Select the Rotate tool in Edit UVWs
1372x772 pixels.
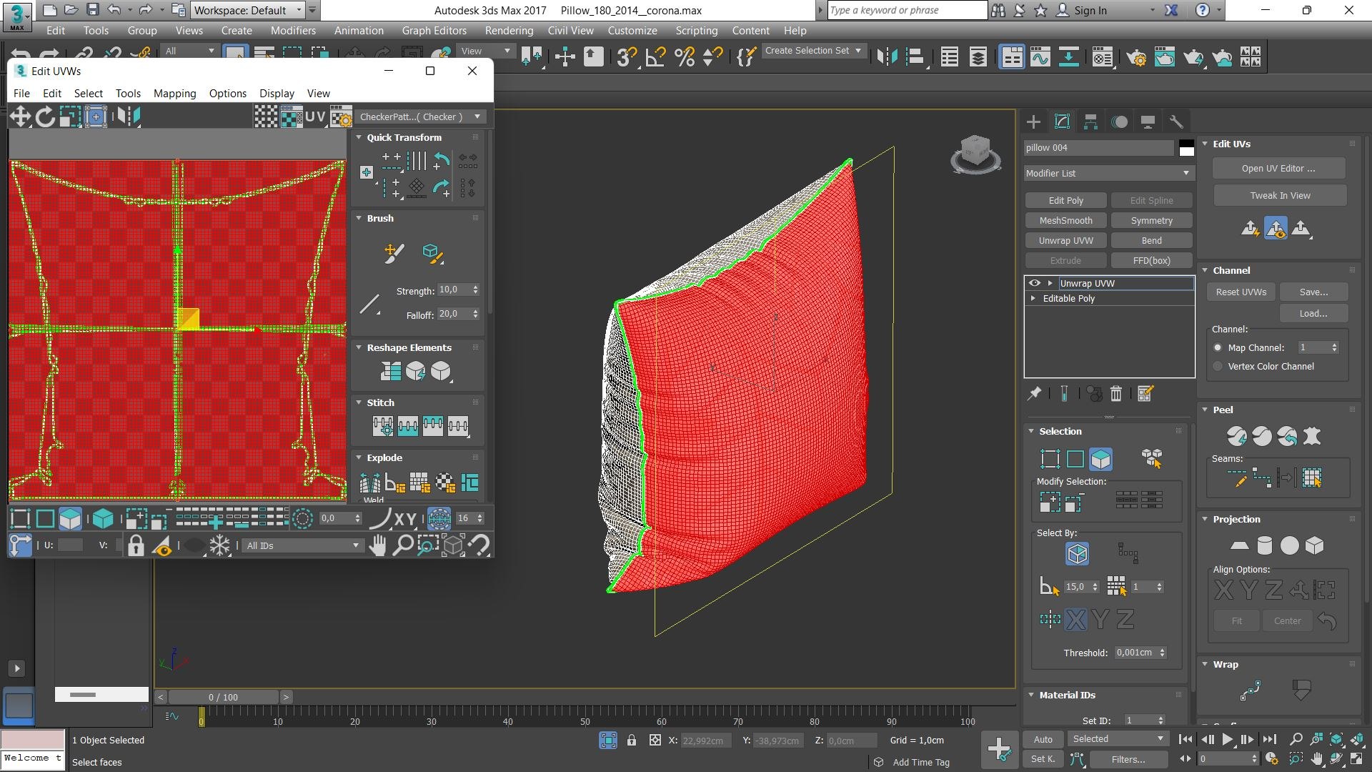click(x=45, y=117)
